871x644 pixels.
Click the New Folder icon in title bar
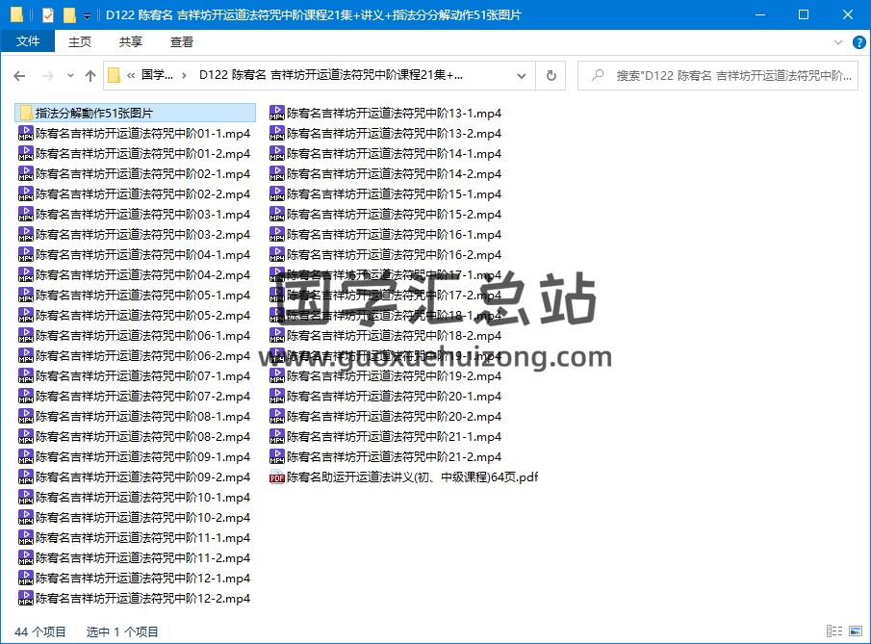pyautogui.click(x=68, y=14)
